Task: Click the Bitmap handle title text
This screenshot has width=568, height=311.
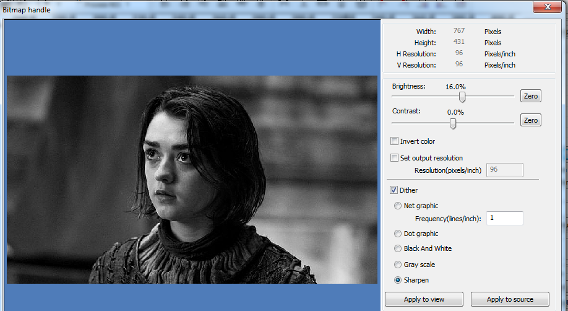Action: 27,10
